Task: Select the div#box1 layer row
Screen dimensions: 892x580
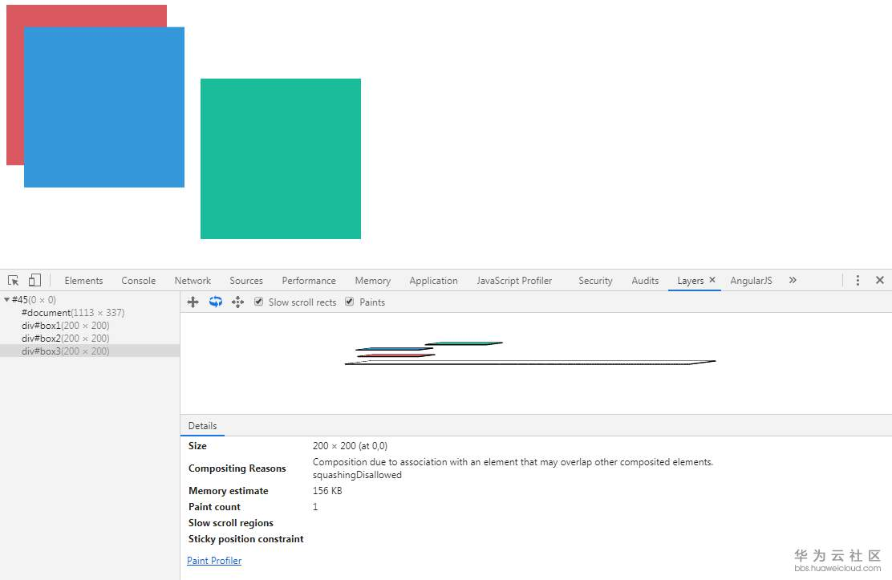Action: click(90, 326)
